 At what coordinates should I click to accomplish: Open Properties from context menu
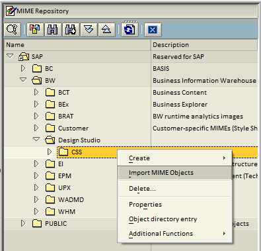tap(174, 205)
